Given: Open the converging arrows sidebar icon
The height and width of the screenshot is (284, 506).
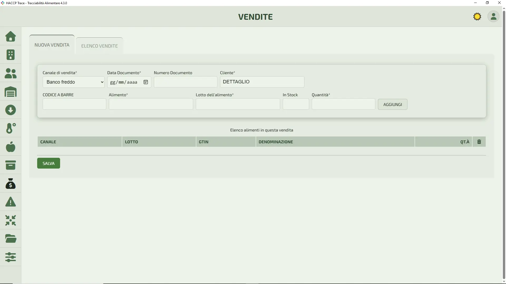Looking at the screenshot, I should pos(11,220).
